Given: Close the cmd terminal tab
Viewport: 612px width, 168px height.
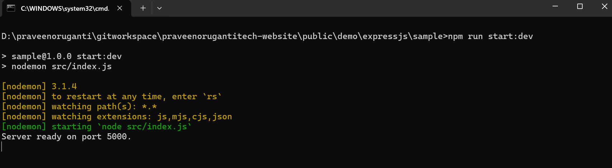Looking at the screenshot, I should coord(120,8).
